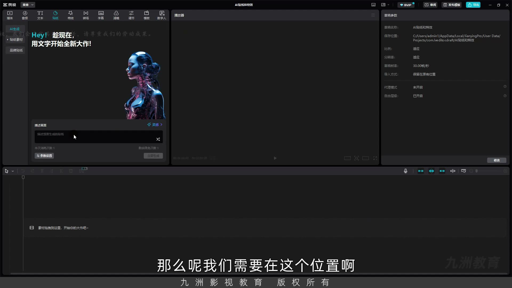This screenshot has width=512, height=288.
Task: Play the preview in the player
Action: 275,158
